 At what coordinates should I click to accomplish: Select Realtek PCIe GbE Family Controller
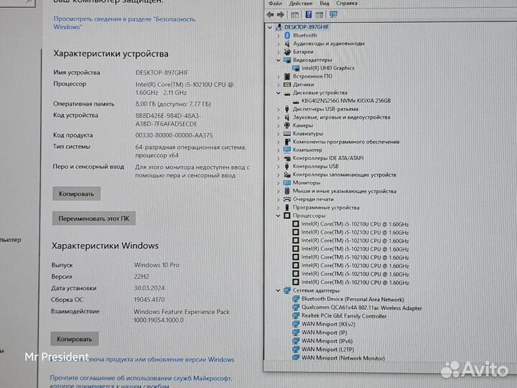click(x=344, y=316)
